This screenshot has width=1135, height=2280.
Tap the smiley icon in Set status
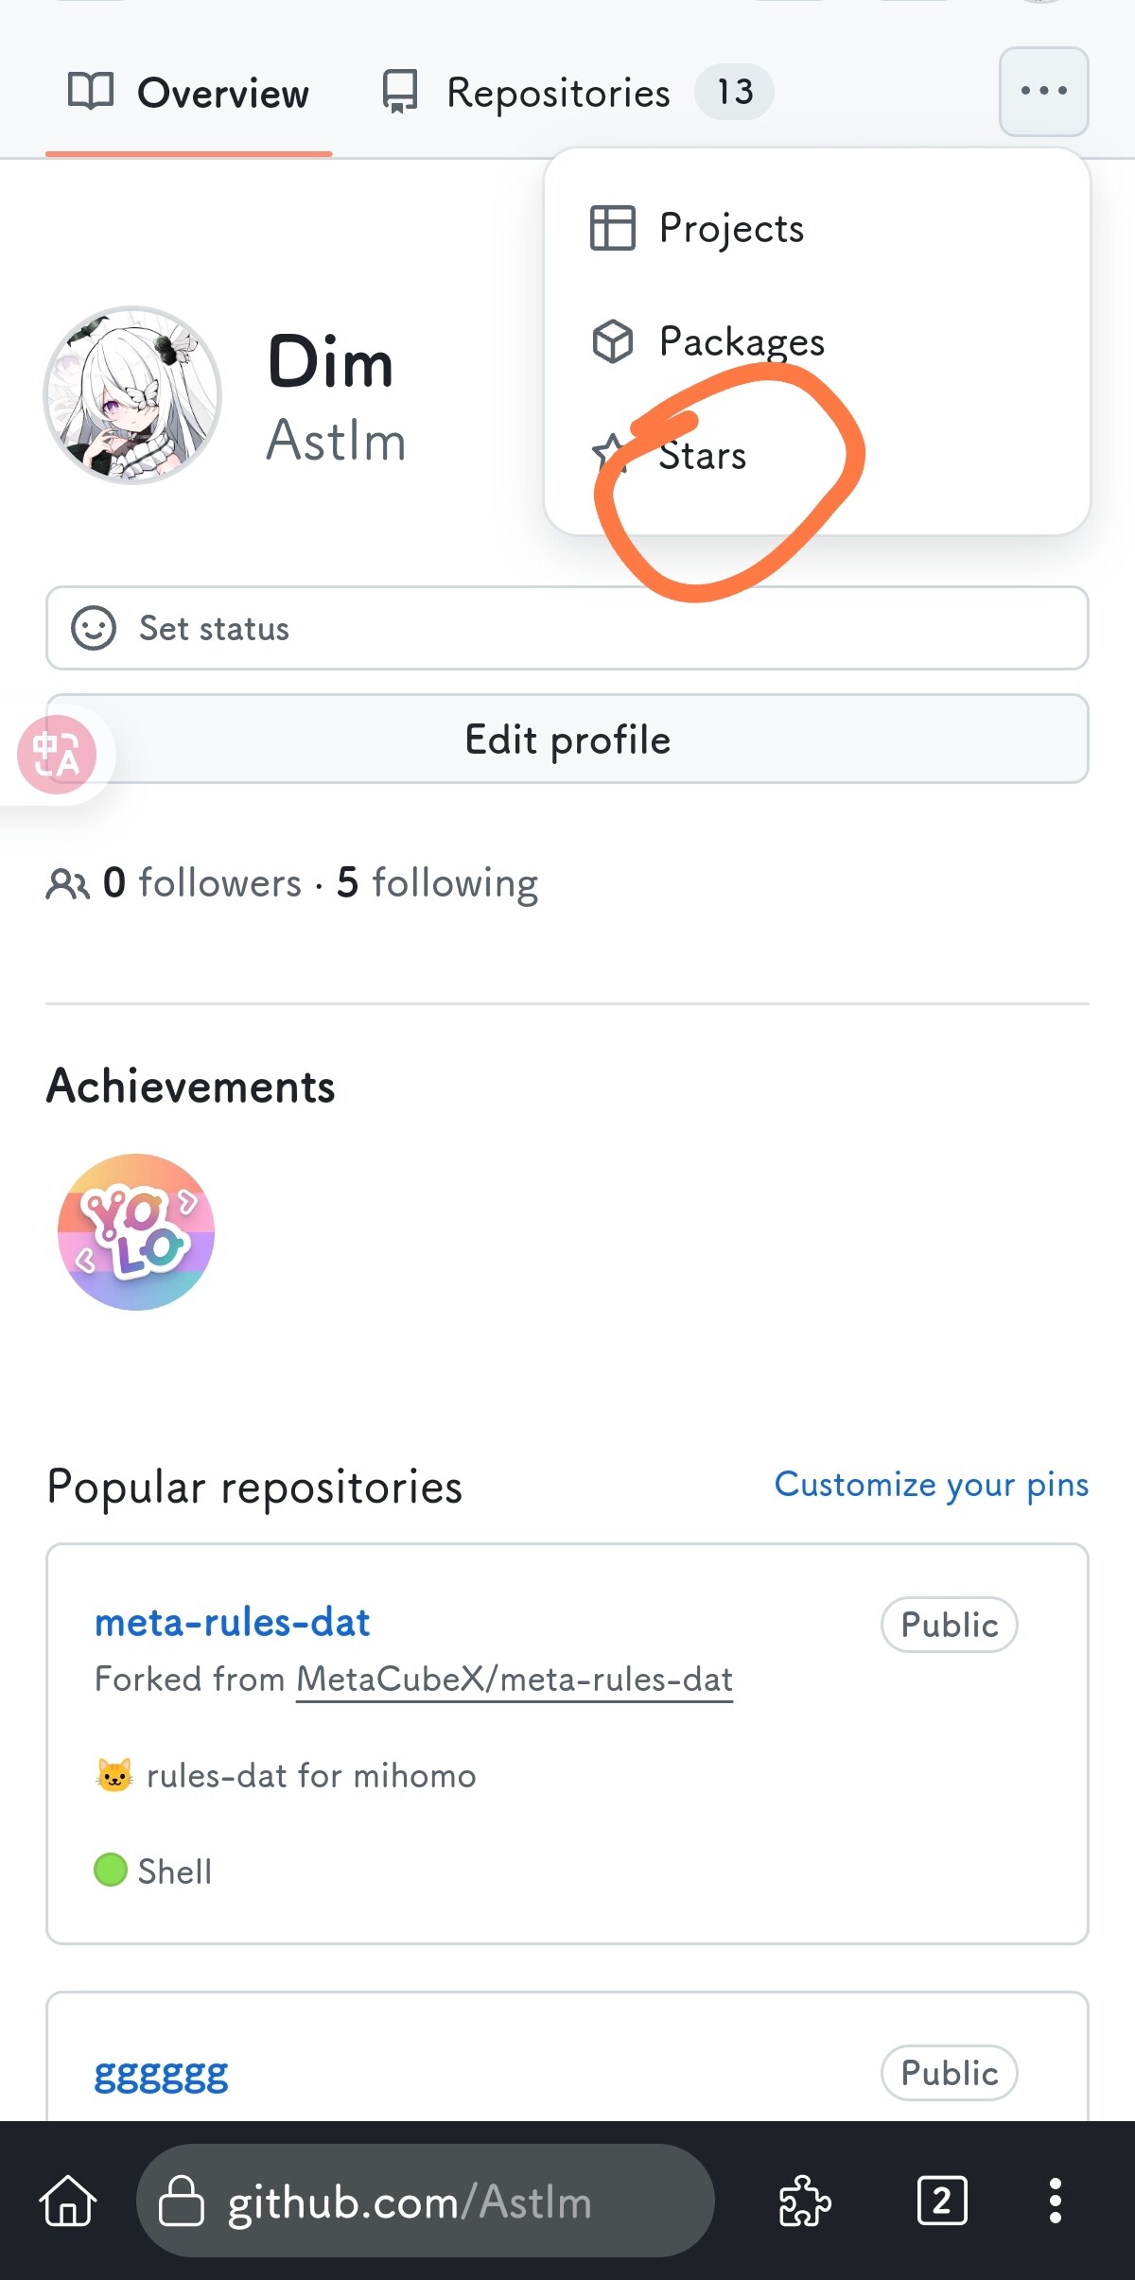point(94,628)
